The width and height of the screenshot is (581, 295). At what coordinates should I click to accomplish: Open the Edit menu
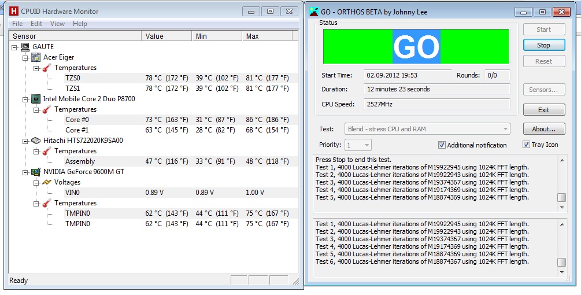tap(36, 24)
